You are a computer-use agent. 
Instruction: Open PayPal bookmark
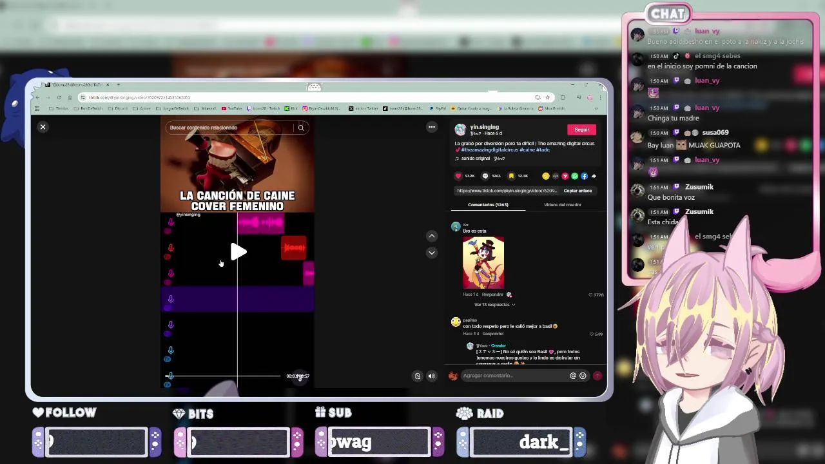[x=438, y=108]
